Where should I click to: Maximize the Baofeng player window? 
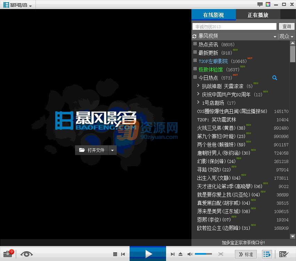pyautogui.click(x=284, y=4)
